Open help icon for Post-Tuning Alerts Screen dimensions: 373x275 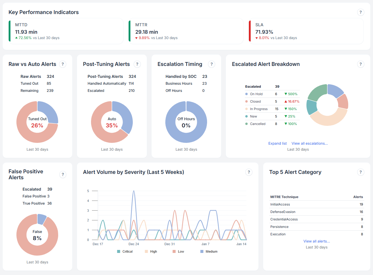tap(137, 64)
